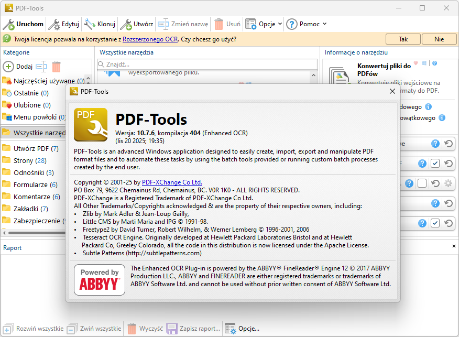
Task: Select the Najczęściej używane category
Action: [x=43, y=81]
